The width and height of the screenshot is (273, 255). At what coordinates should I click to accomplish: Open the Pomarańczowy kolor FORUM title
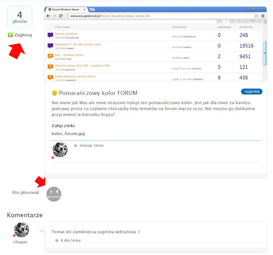point(98,93)
